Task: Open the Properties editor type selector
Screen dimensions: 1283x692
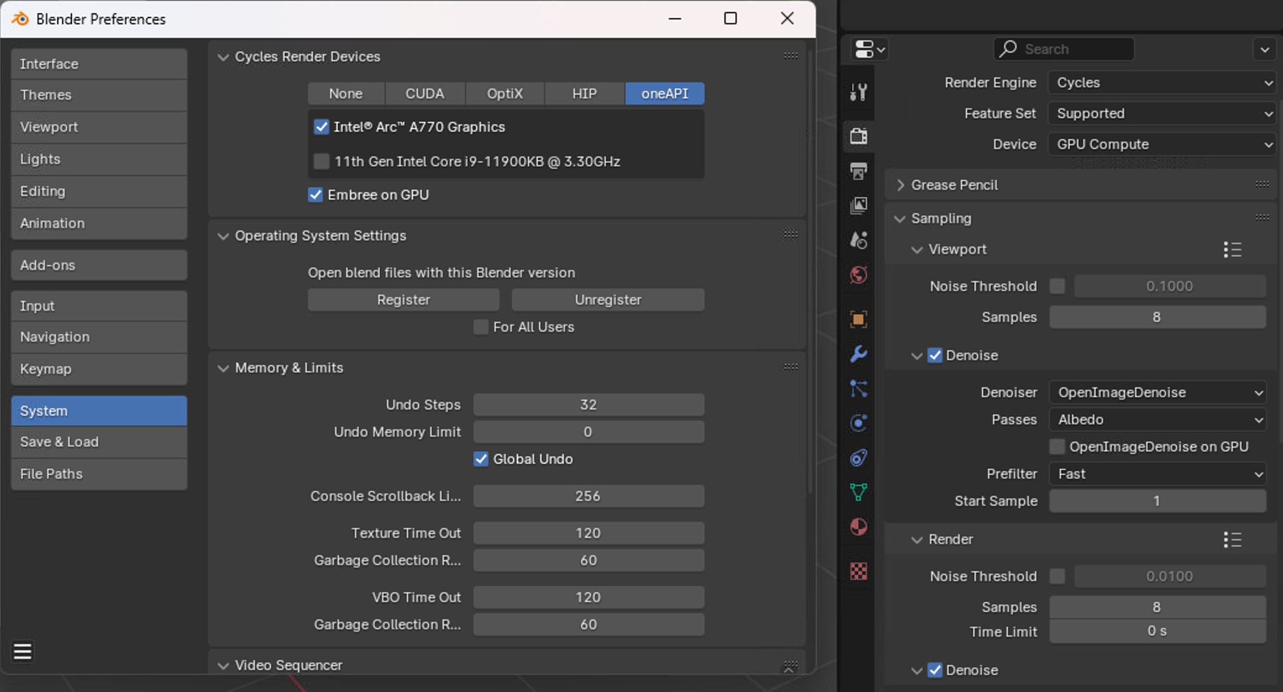Action: [869, 49]
